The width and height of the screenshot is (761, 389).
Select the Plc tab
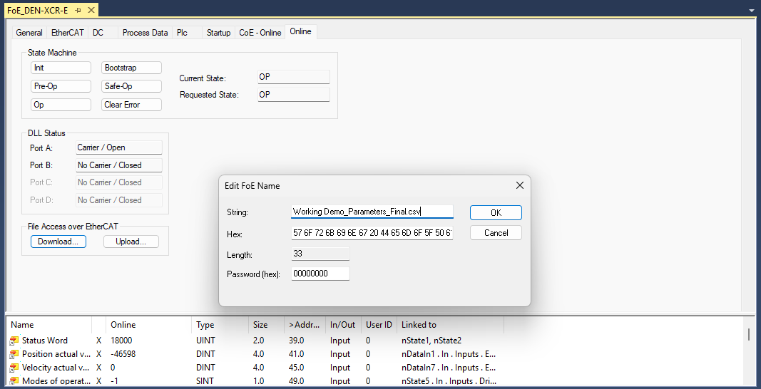tap(182, 33)
